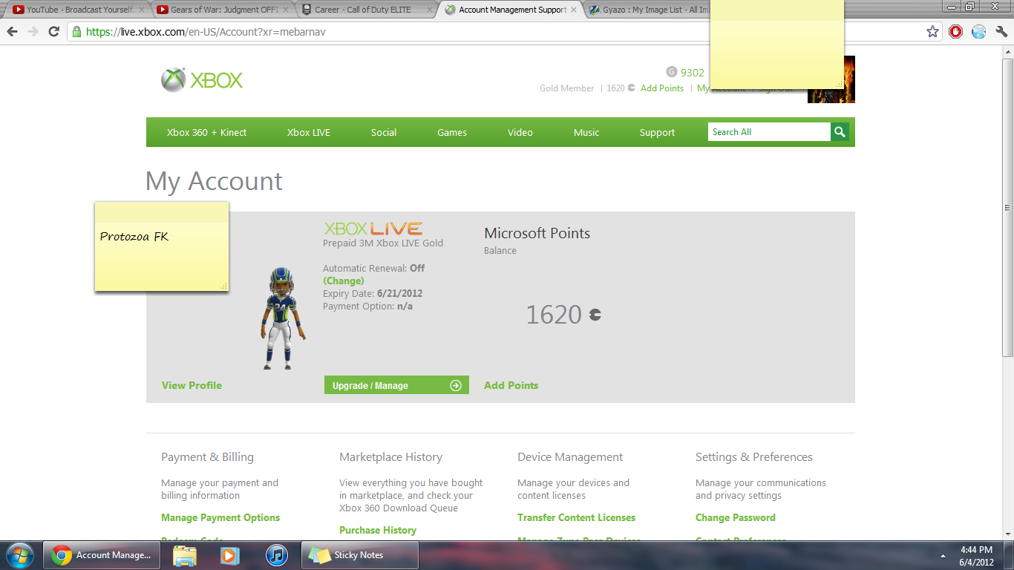1014x570 pixels.
Task: Open the Music nav menu
Action: coord(586,132)
